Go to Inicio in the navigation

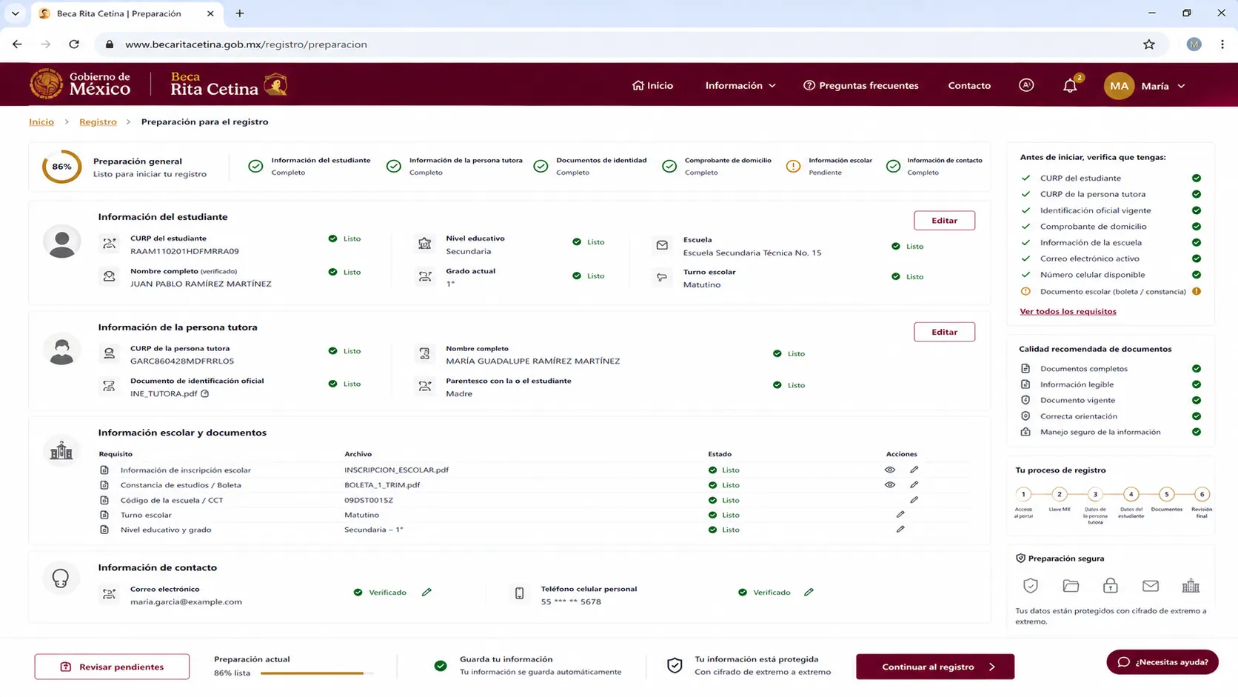652,86
